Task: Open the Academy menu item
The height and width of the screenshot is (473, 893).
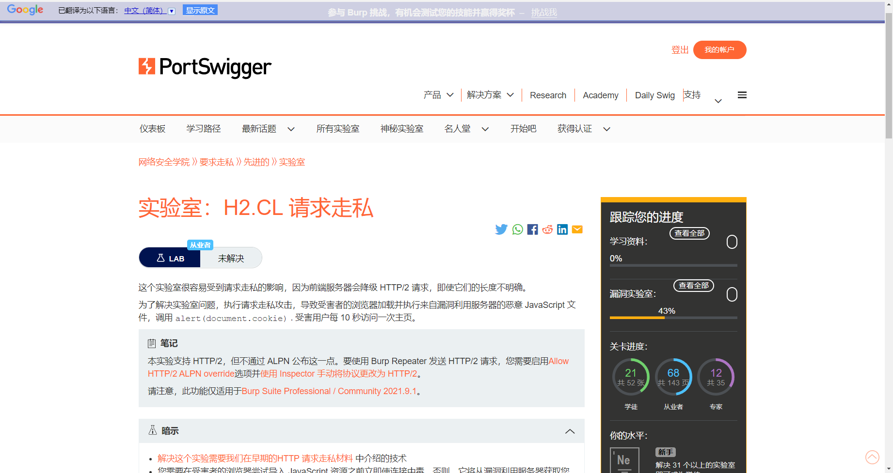Action: pos(601,95)
